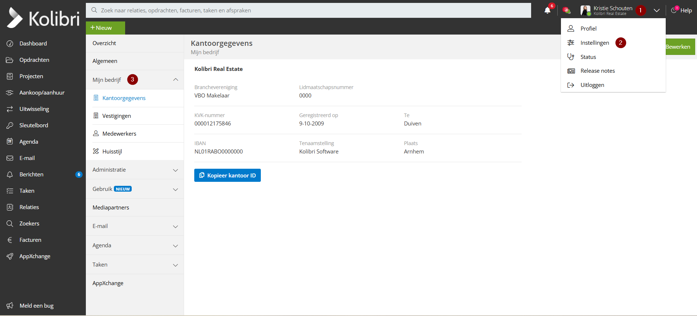The image size is (697, 316).
Task: Click the AppXchange rocket icon in sidebar
Action: tap(10, 256)
